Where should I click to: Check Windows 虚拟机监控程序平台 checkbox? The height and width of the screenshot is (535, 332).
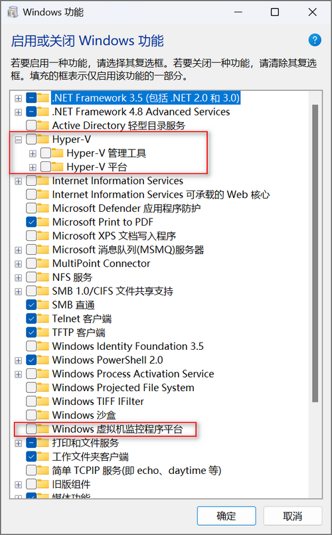[x=31, y=429]
